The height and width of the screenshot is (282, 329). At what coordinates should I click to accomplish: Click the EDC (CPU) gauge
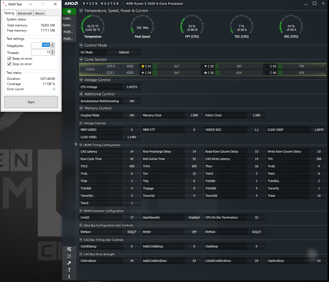[x=291, y=26]
